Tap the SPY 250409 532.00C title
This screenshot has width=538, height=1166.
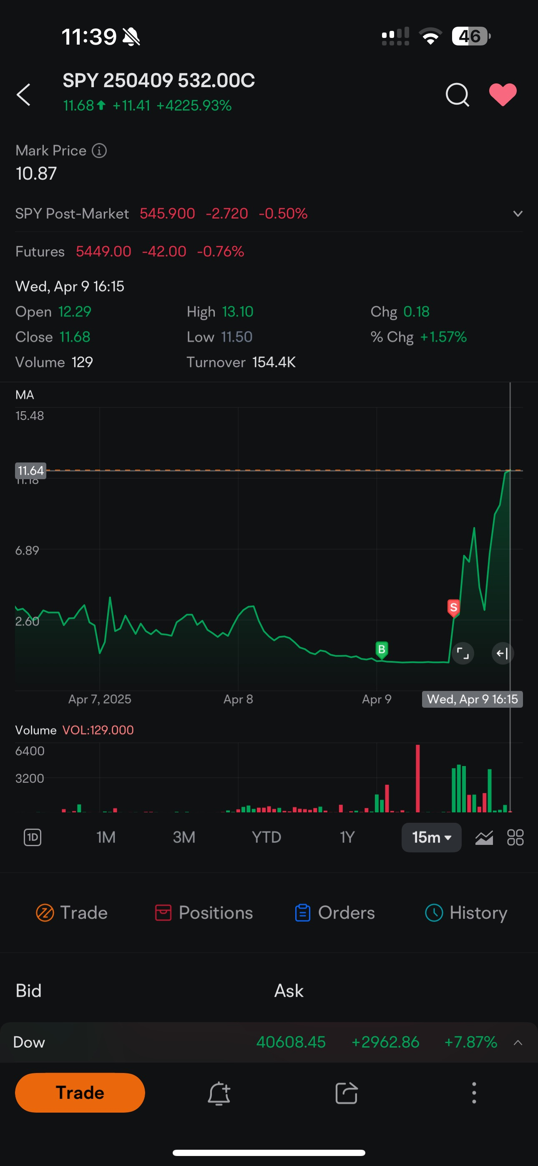click(158, 80)
